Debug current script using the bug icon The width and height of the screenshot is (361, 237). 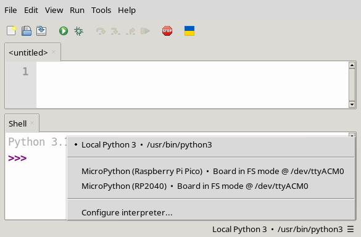[x=79, y=31]
